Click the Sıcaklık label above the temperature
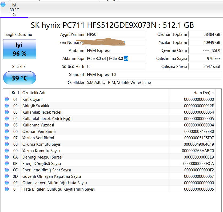The width and height of the screenshot is (223, 212). (19, 67)
